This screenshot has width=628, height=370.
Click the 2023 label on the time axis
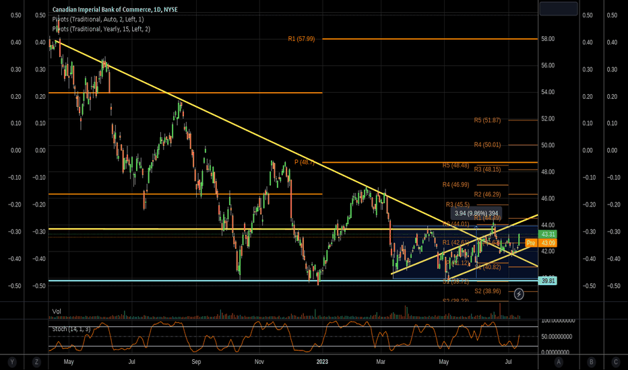pyautogui.click(x=322, y=362)
